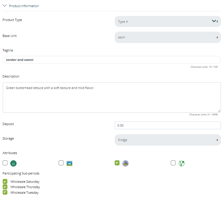Click the Deposit amount field
Viewport: 223px width, 197px height.
[x=168, y=125]
